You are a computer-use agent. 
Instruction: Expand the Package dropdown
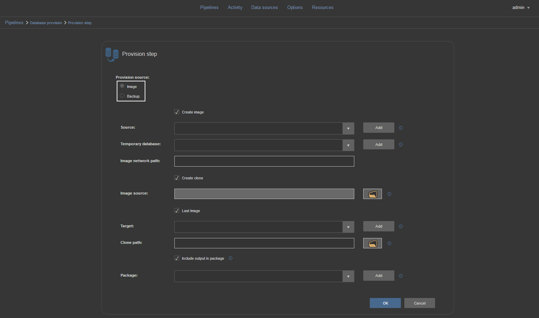point(348,277)
